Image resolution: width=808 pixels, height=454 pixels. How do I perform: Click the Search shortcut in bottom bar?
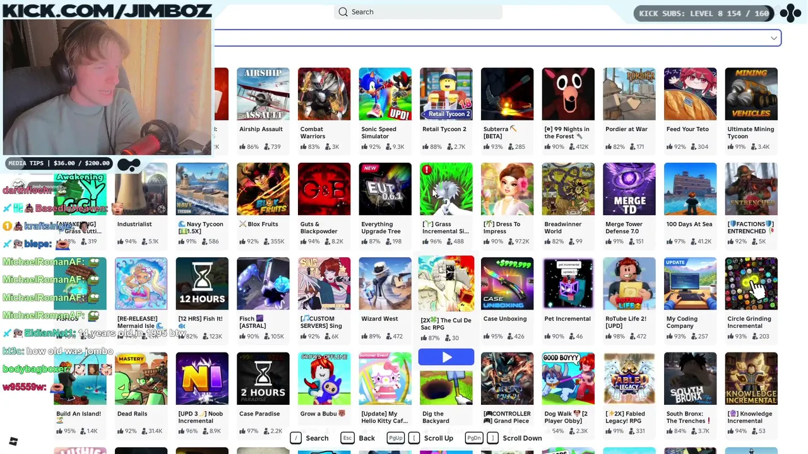point(309,438)
